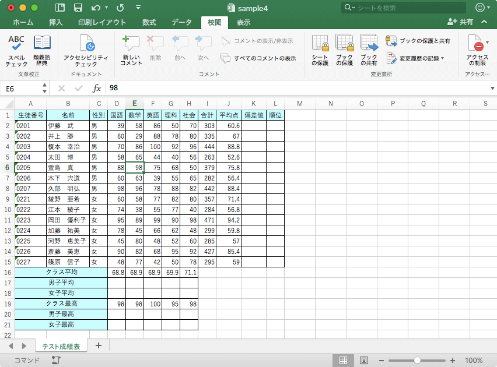Toggle コメントの表示/非表示
497x367 pixels.
257,41
